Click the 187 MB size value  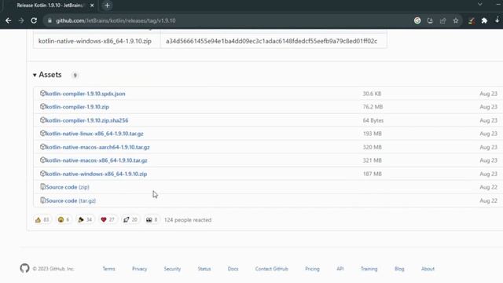pos(372,174)
